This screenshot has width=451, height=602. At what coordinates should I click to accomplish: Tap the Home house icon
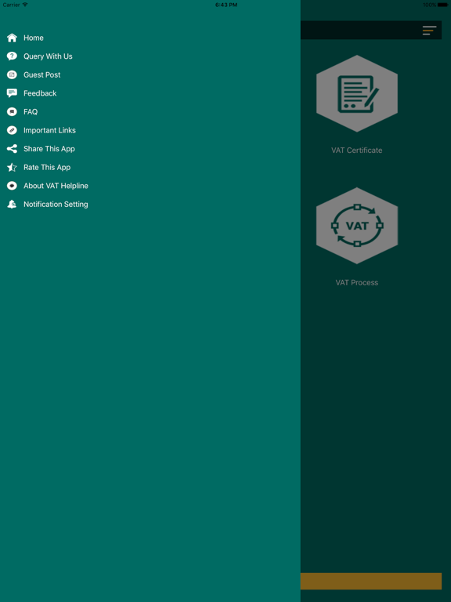point(12,38)
